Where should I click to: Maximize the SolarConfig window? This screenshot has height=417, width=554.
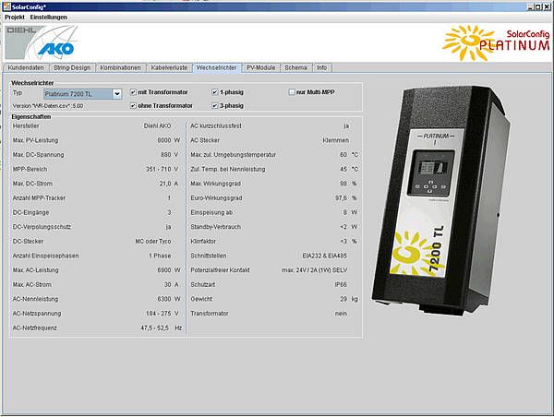click(x=537, y=6)
